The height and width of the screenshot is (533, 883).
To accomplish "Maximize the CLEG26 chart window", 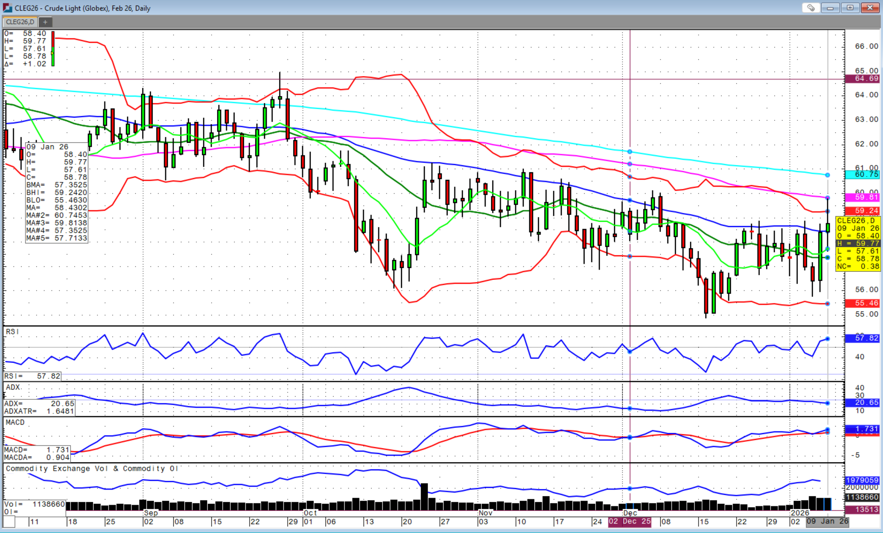I will (850, 8).
